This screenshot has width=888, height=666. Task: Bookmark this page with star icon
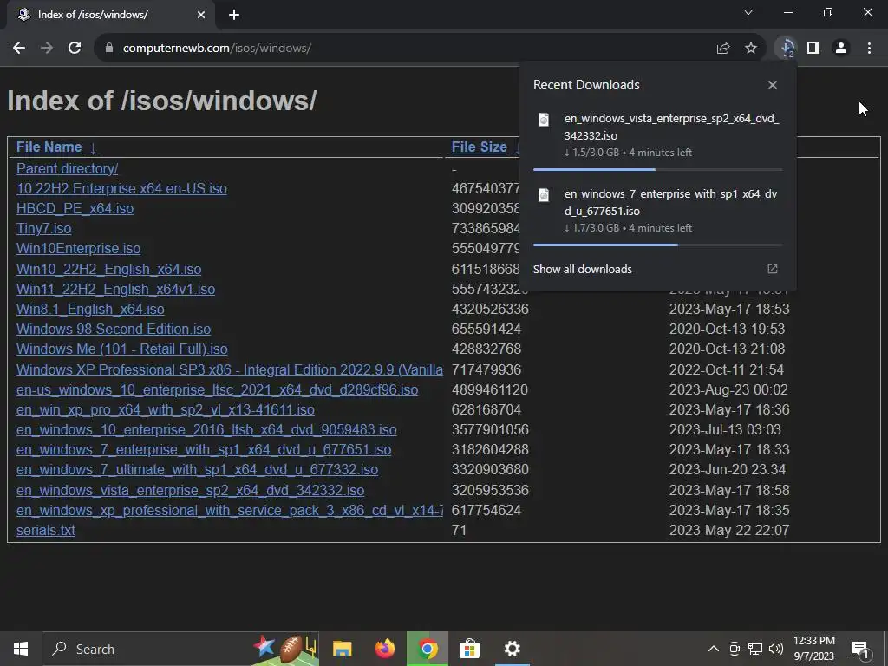[751, 49]
